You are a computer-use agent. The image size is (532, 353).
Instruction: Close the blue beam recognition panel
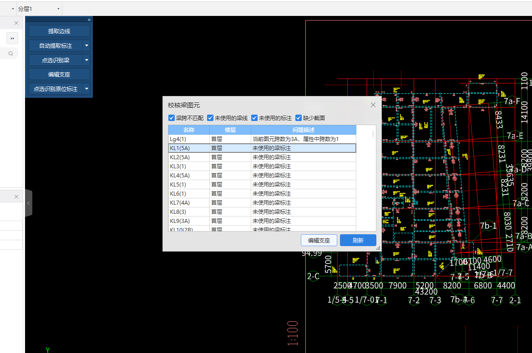tap(89, 20)
